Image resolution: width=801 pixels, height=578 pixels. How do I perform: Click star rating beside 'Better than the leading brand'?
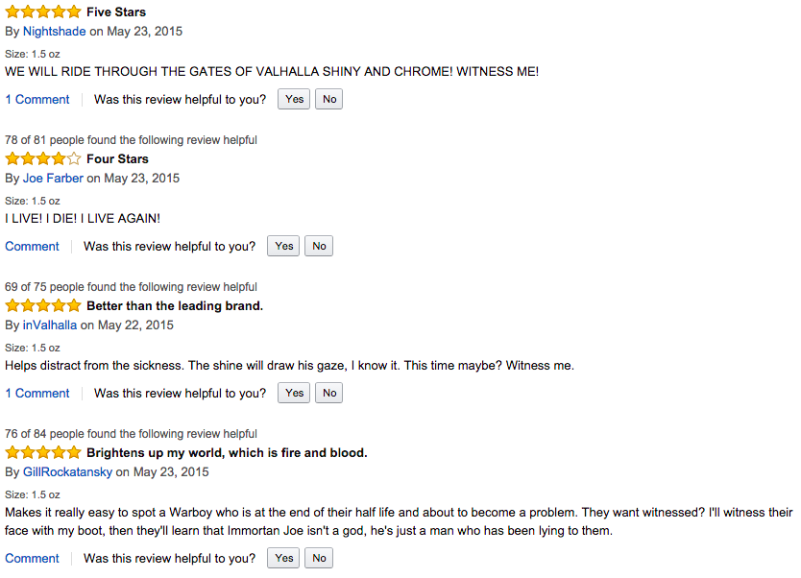[43, 305]
